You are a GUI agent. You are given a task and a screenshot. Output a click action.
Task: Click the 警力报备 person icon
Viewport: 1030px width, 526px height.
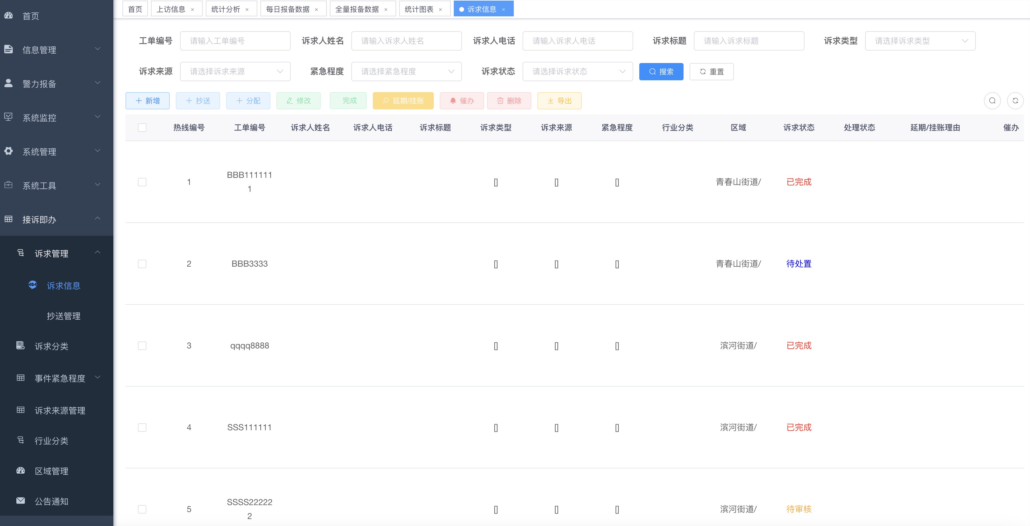8,83
